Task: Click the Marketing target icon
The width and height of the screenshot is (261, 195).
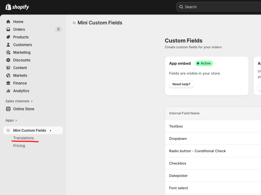Action: pos(8,52)
